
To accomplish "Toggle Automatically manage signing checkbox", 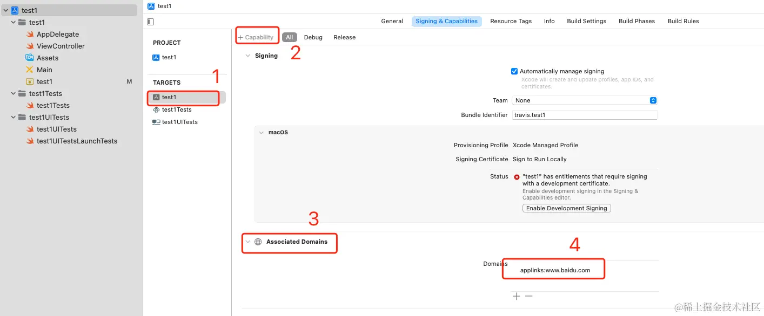I will pyautogui.click(x=514, y=71).
